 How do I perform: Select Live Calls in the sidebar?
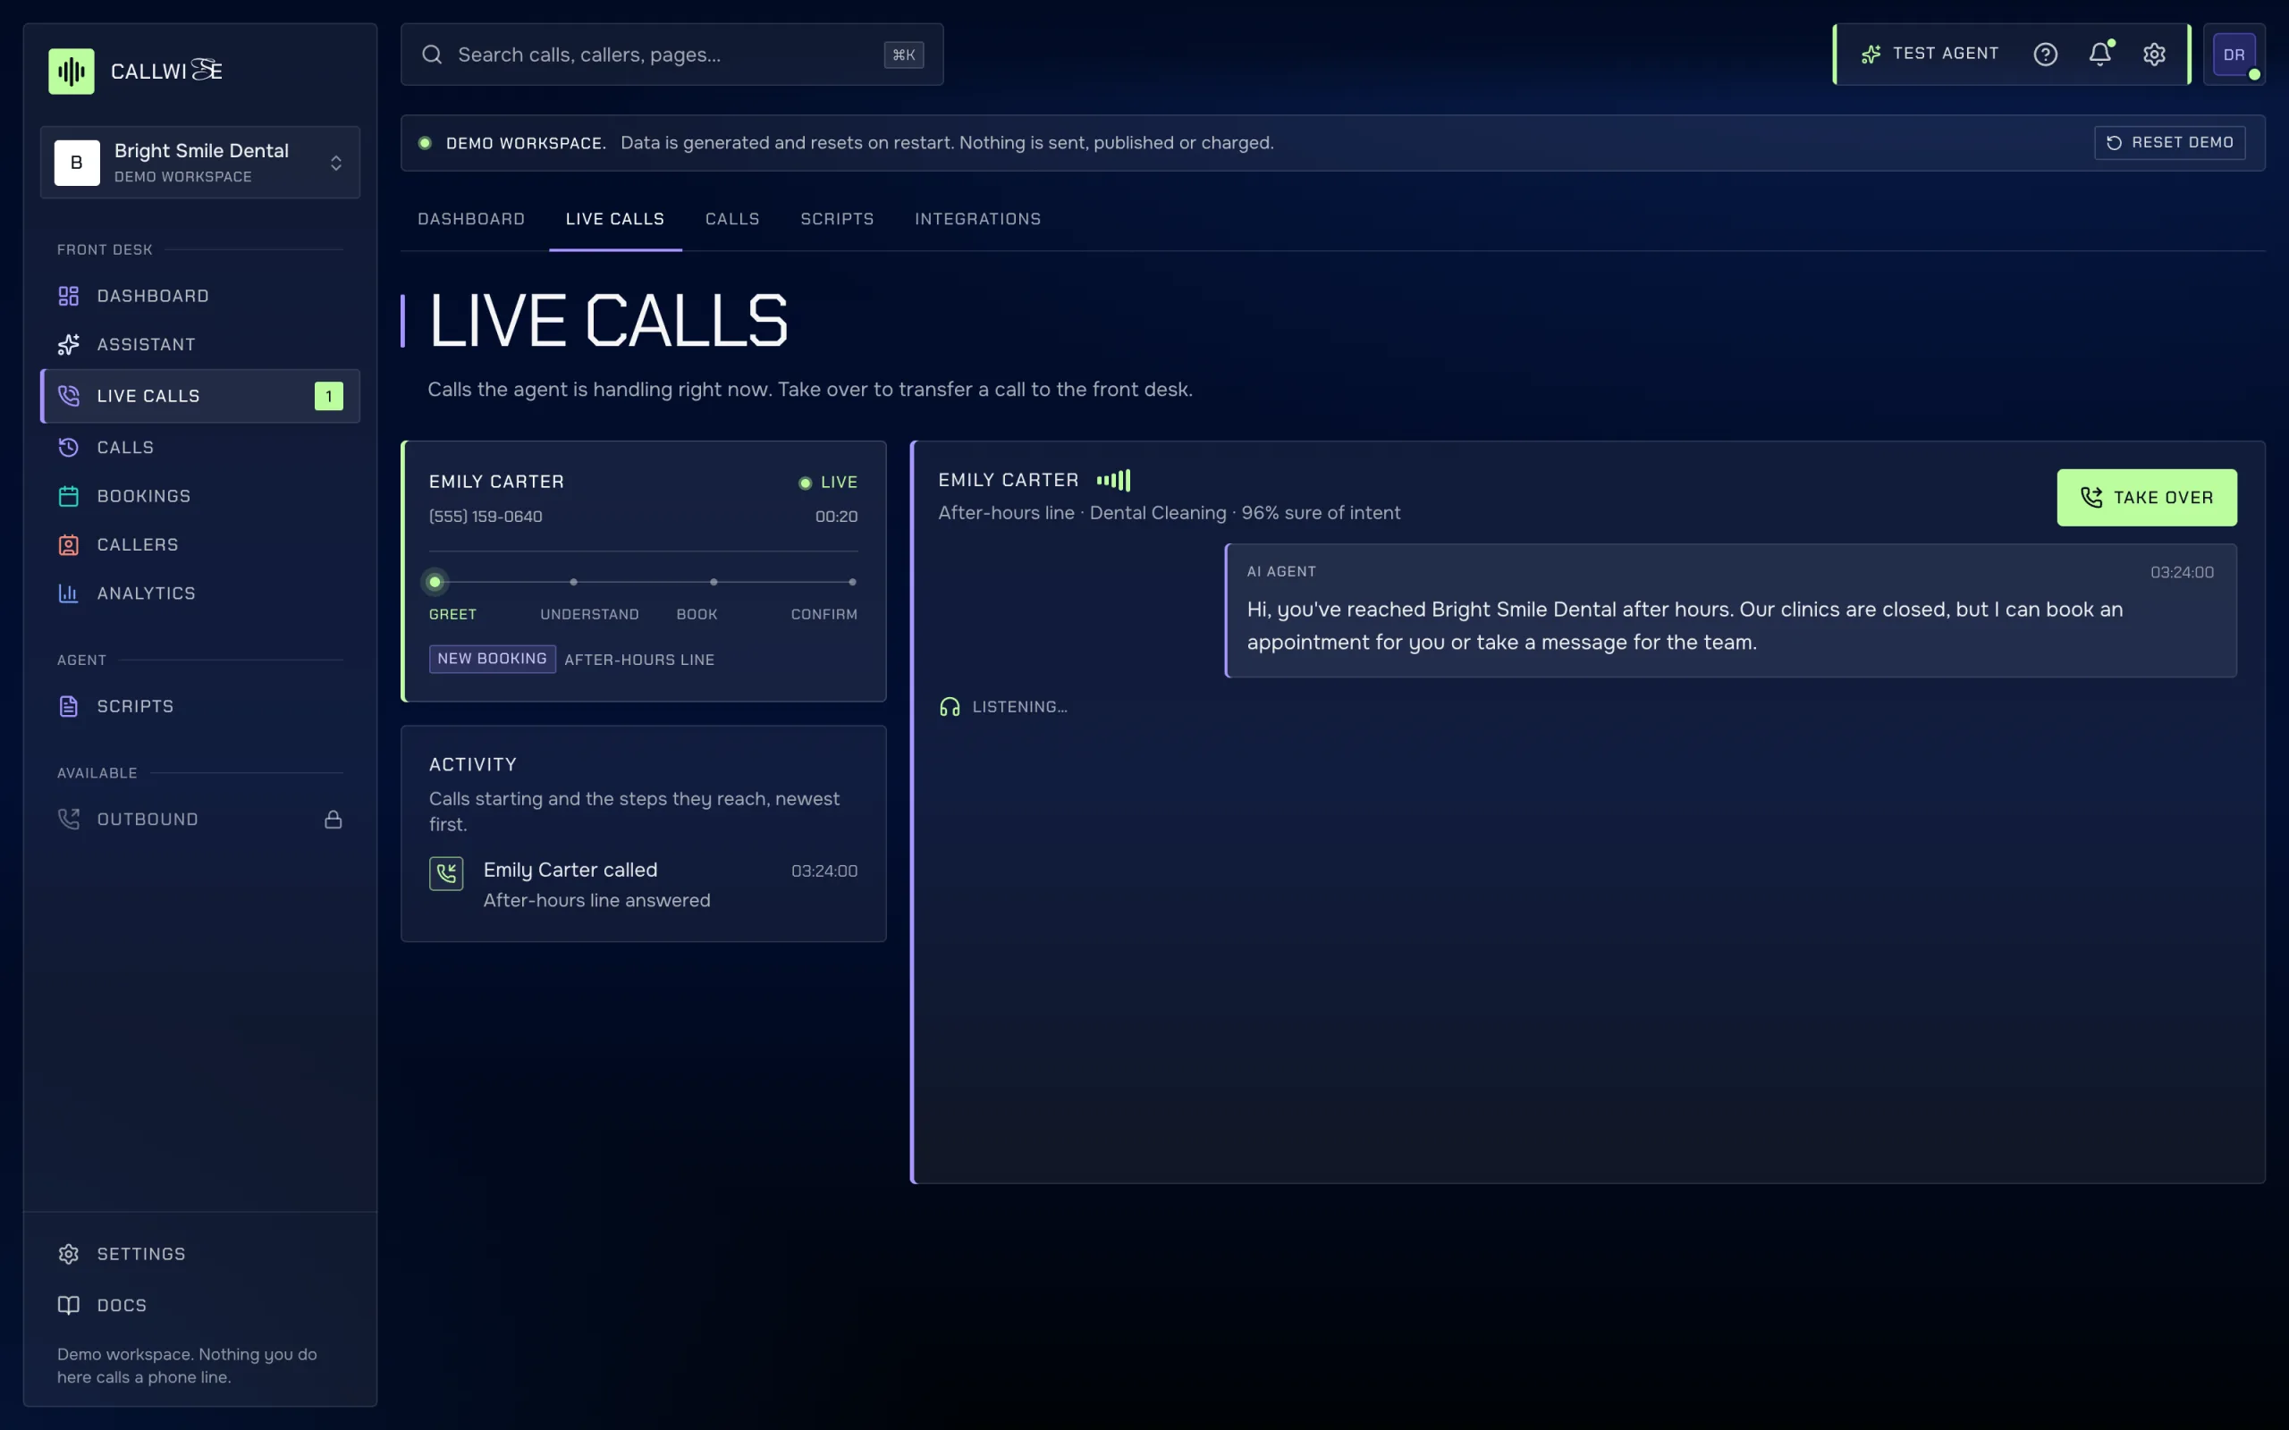pyautogui.click(x=200, y=395)
